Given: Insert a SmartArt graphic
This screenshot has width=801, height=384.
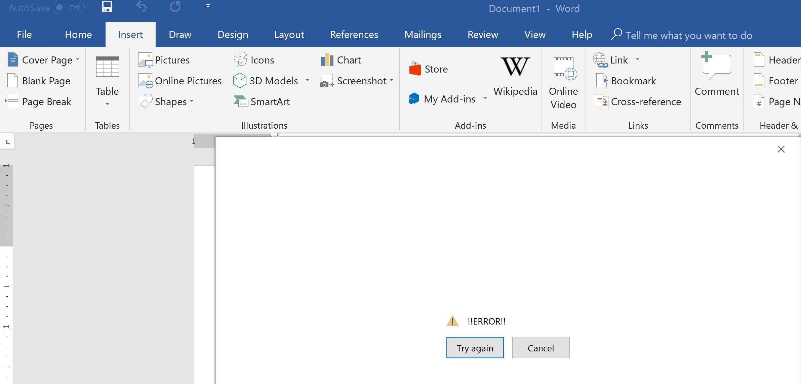Looking at the screenshot, I should click(262, 101).
